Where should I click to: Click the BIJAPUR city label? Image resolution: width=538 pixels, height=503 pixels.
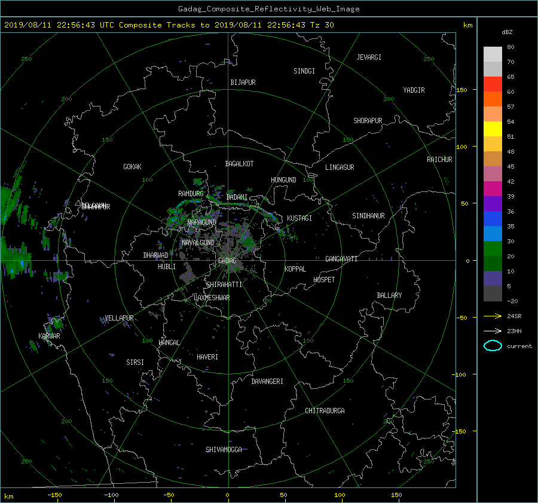243,83
